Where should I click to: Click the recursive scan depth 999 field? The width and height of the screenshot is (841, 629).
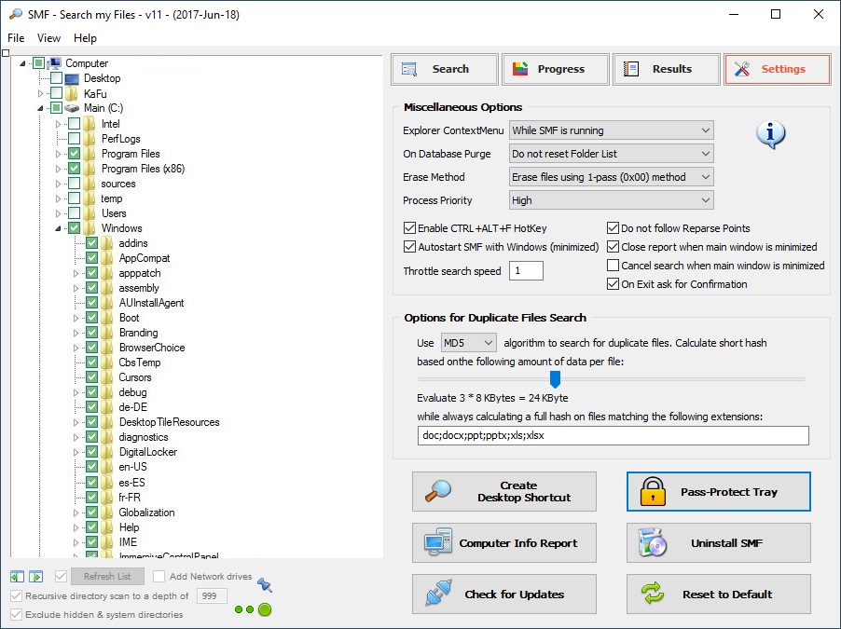(212, 595)
